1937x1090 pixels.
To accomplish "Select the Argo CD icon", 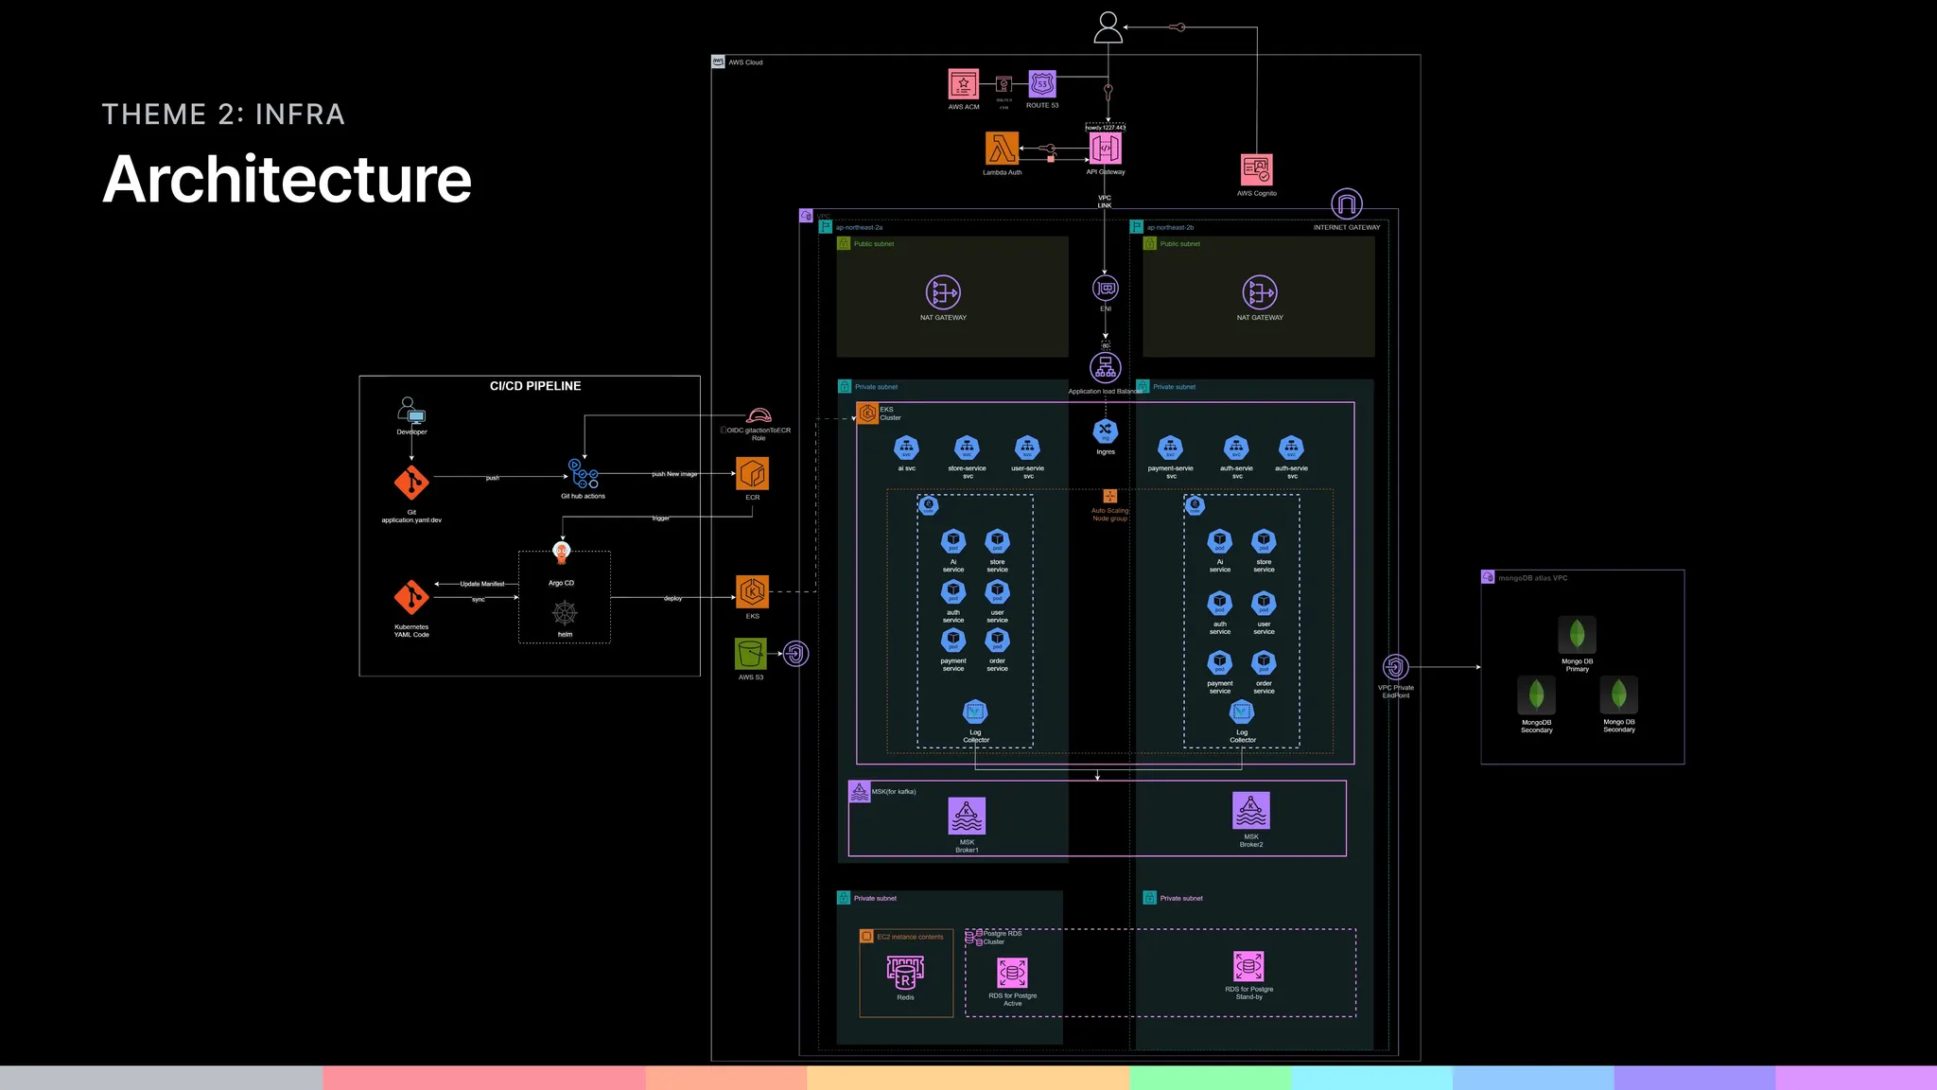I will click(x=562, y=554).
